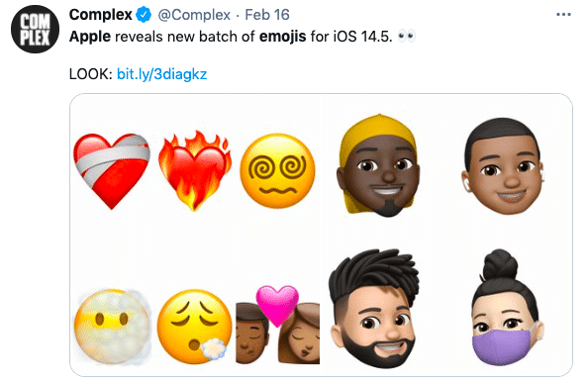This screenshot has width=588, height=385.
Task: Click the bold Apple word in tweet
Action: (90, 37)
